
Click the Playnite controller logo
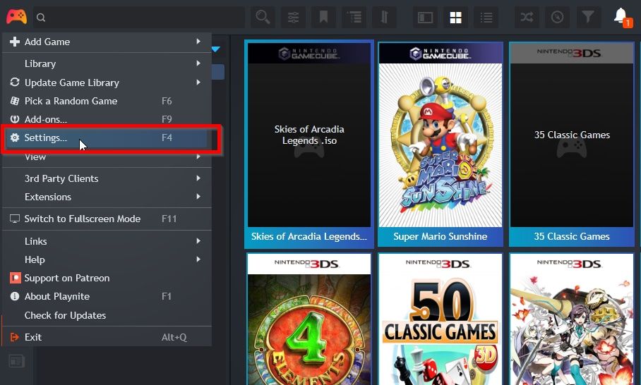coord(16,17)
